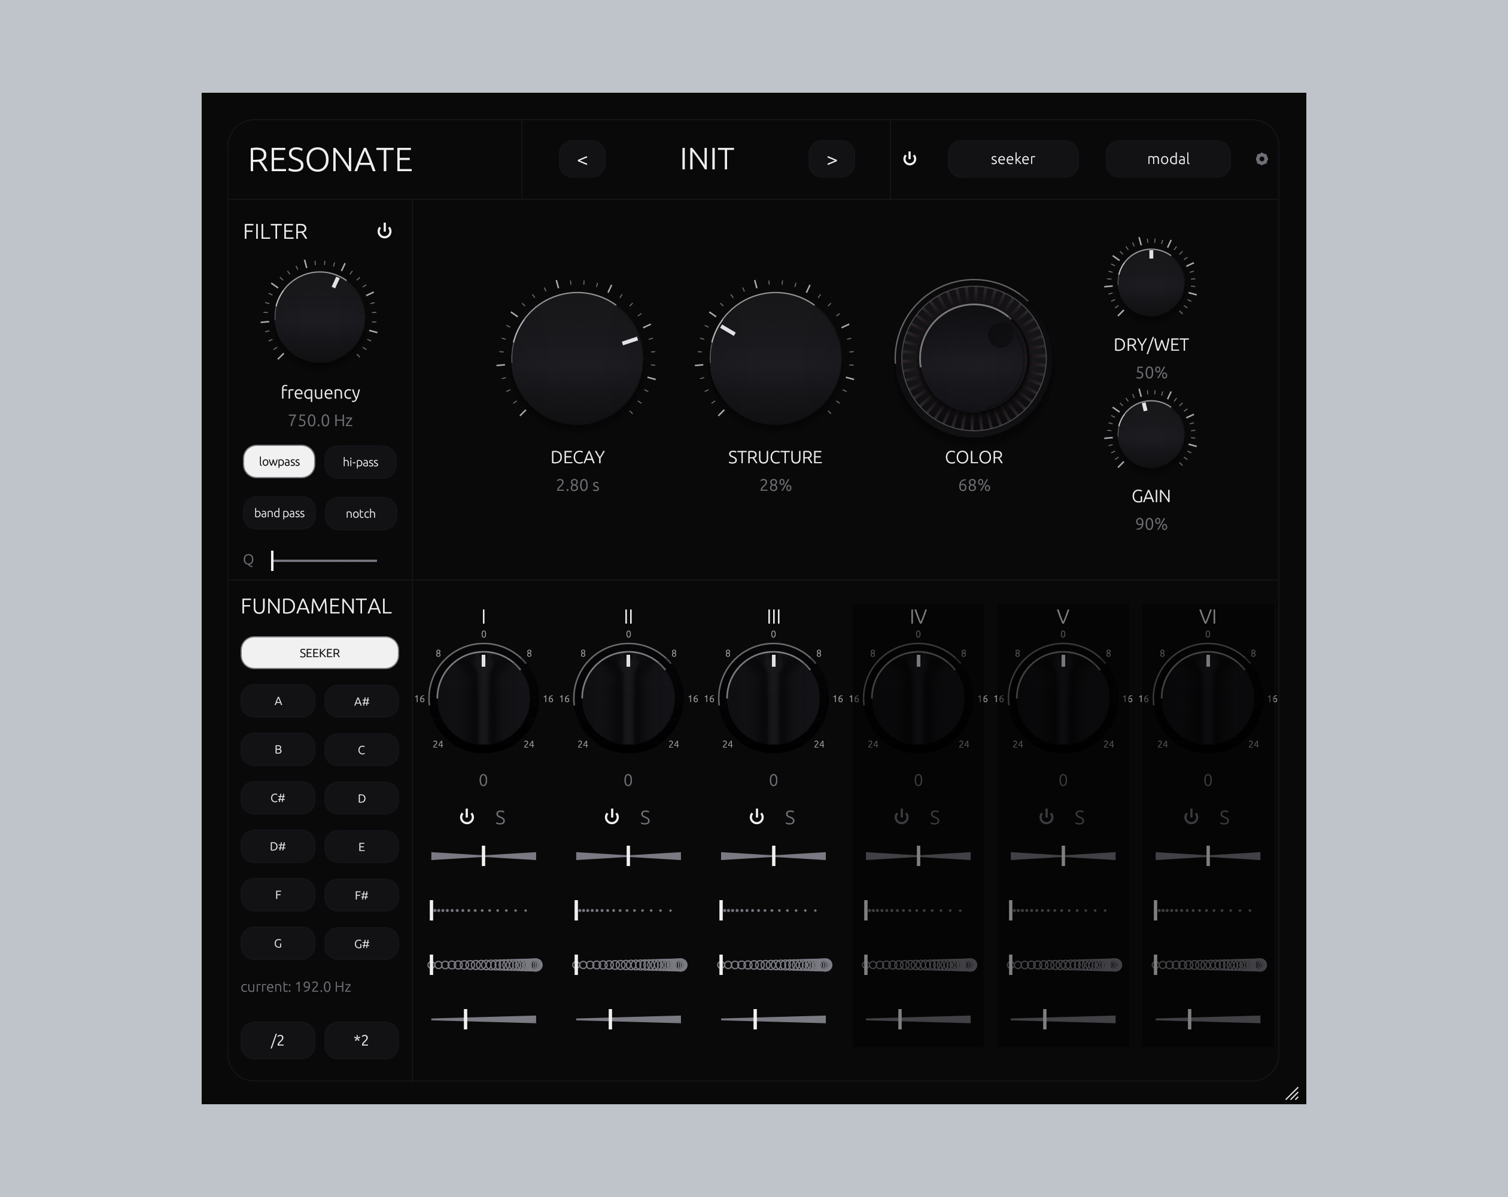
Task: Switch to seeker mode
Action: (x=1013, y=159)
